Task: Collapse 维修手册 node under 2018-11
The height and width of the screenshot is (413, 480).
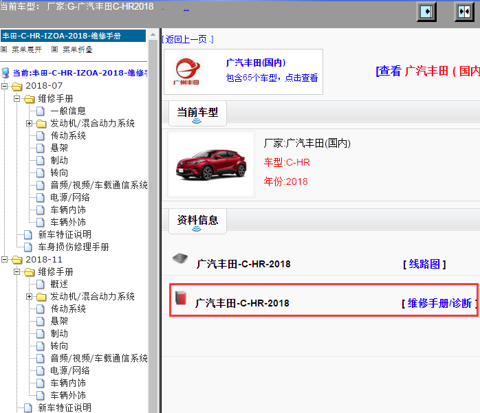Action: coord(17,271)
